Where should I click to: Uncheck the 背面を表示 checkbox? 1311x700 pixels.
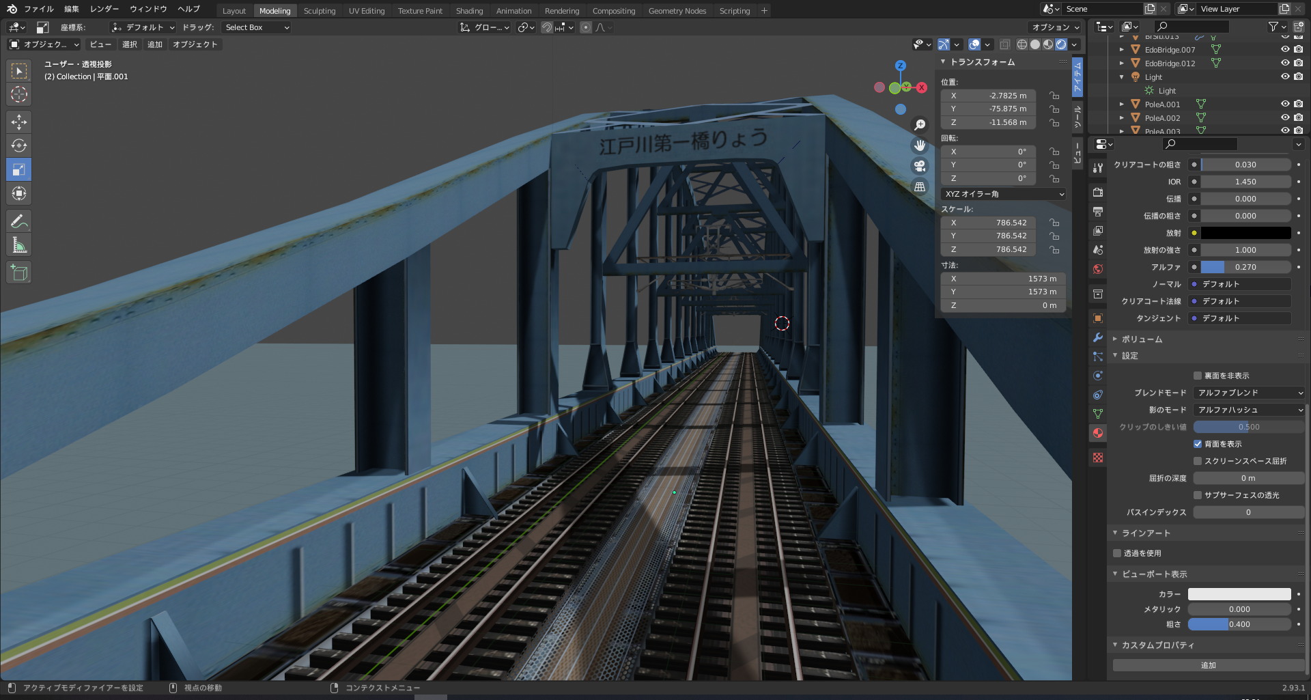(x=1198, y=444)
